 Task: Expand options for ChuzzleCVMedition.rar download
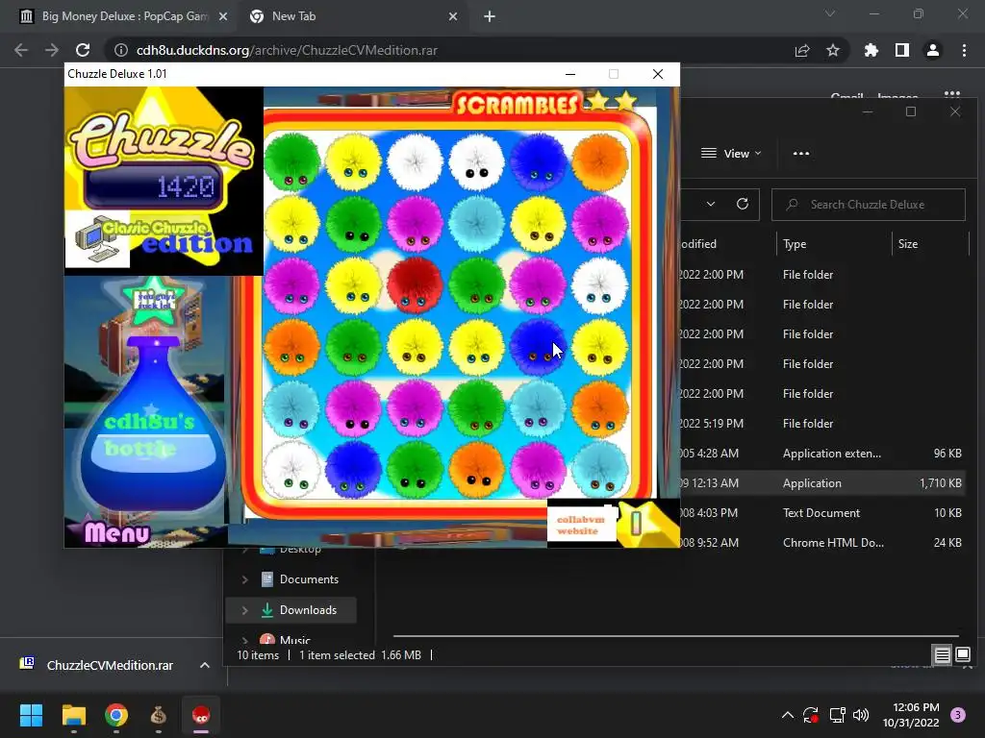coord(205,665)
